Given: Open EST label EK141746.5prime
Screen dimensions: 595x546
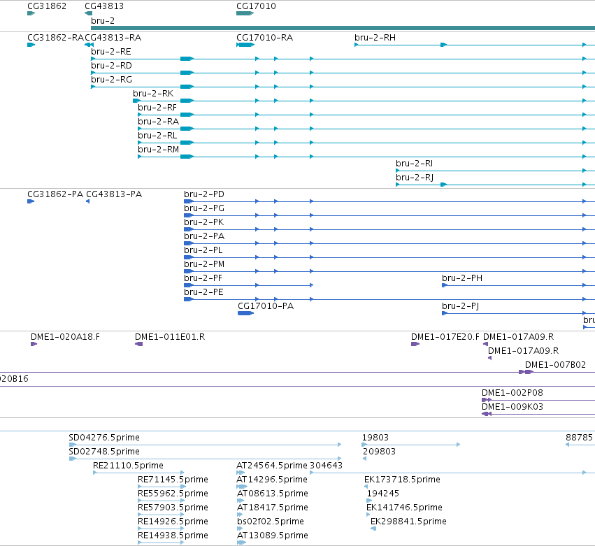Looking at the screenshot, I should (x=405, y=508).
